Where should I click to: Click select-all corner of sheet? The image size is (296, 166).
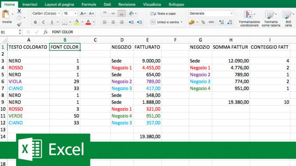[x=4, y=40]
